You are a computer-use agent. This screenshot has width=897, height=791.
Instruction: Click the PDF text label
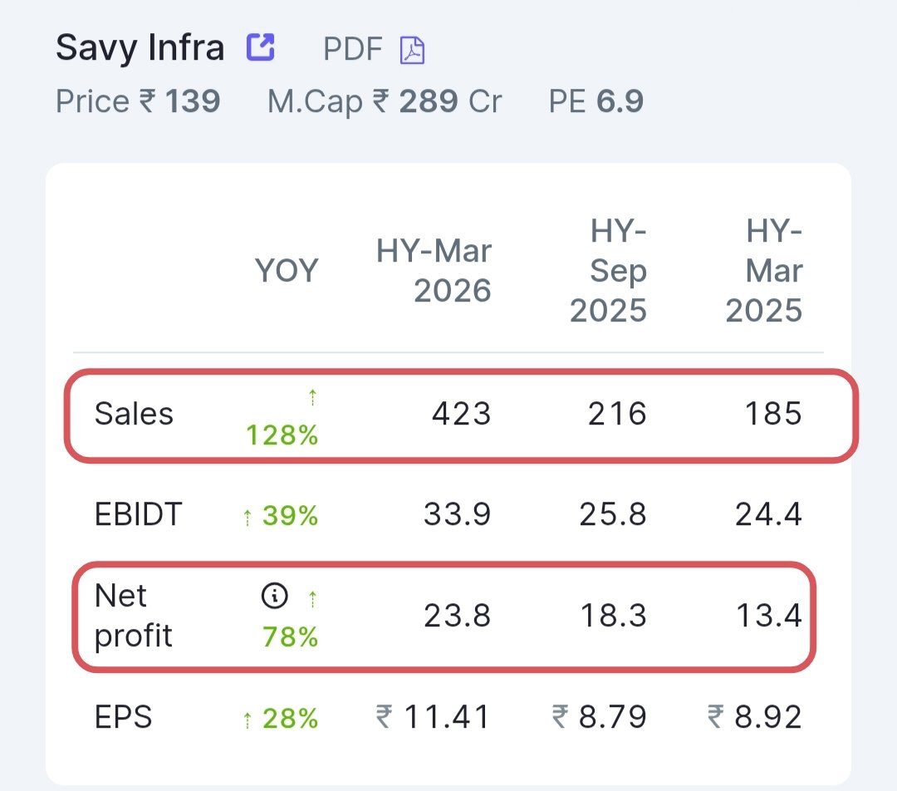click(352, 49)
